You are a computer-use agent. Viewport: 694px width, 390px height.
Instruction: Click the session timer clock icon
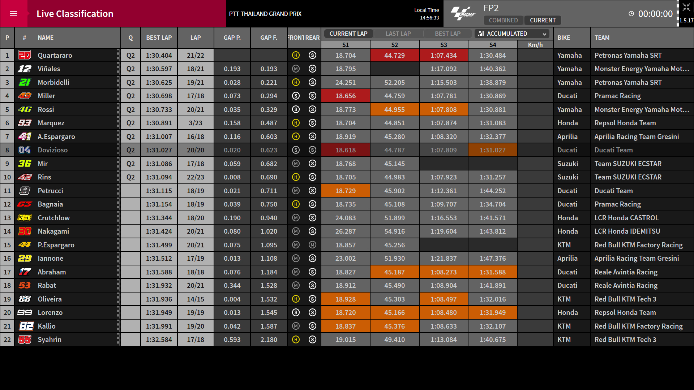pyautogui.click(x=631, y=14)
